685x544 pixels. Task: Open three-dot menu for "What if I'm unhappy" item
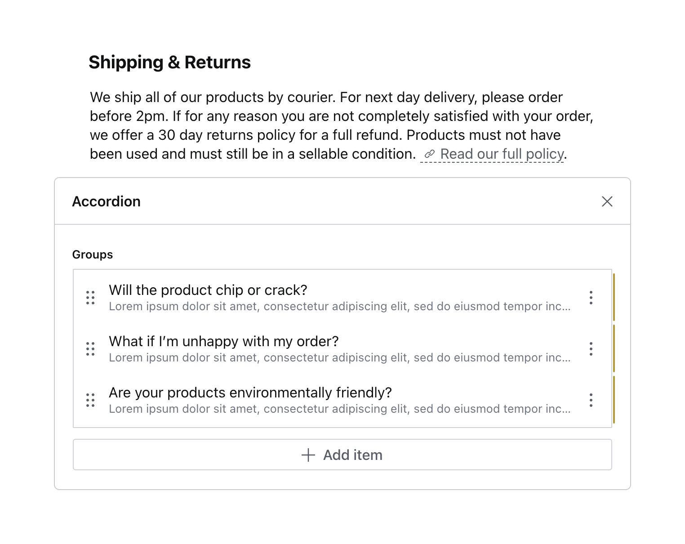tap(591, 349)
